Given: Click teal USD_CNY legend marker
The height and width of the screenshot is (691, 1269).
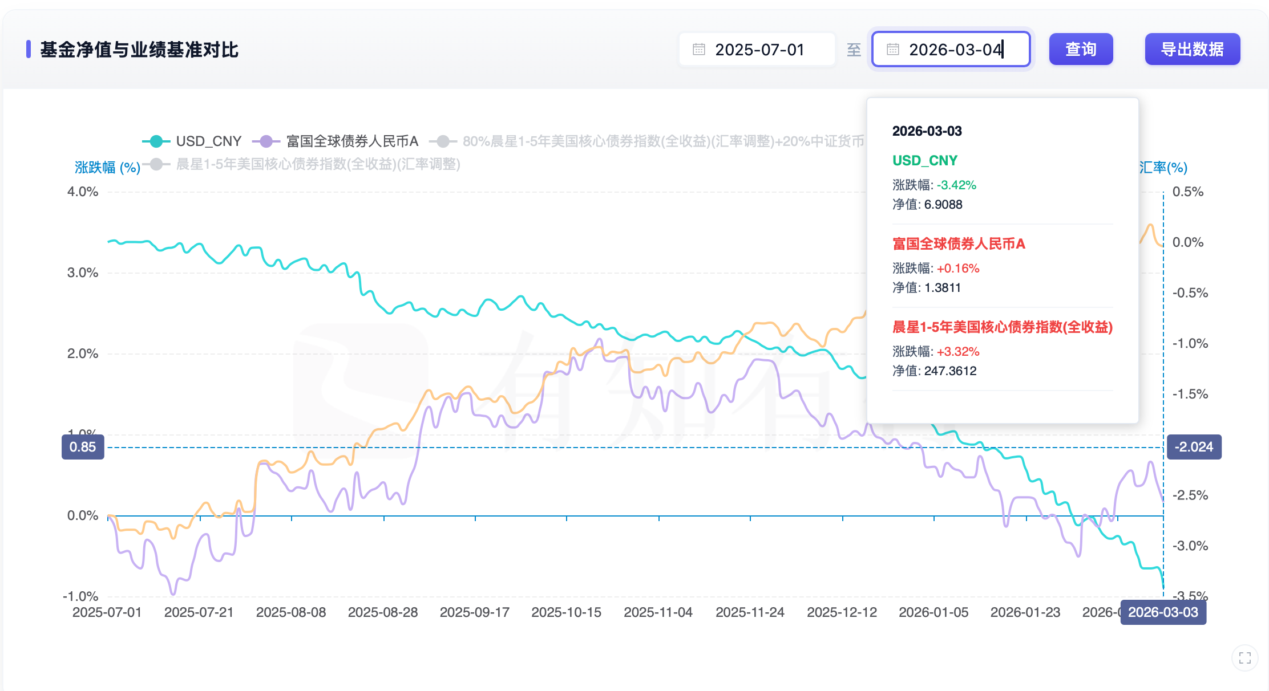Looking at the screenshot, I should (x=156, y=141).
